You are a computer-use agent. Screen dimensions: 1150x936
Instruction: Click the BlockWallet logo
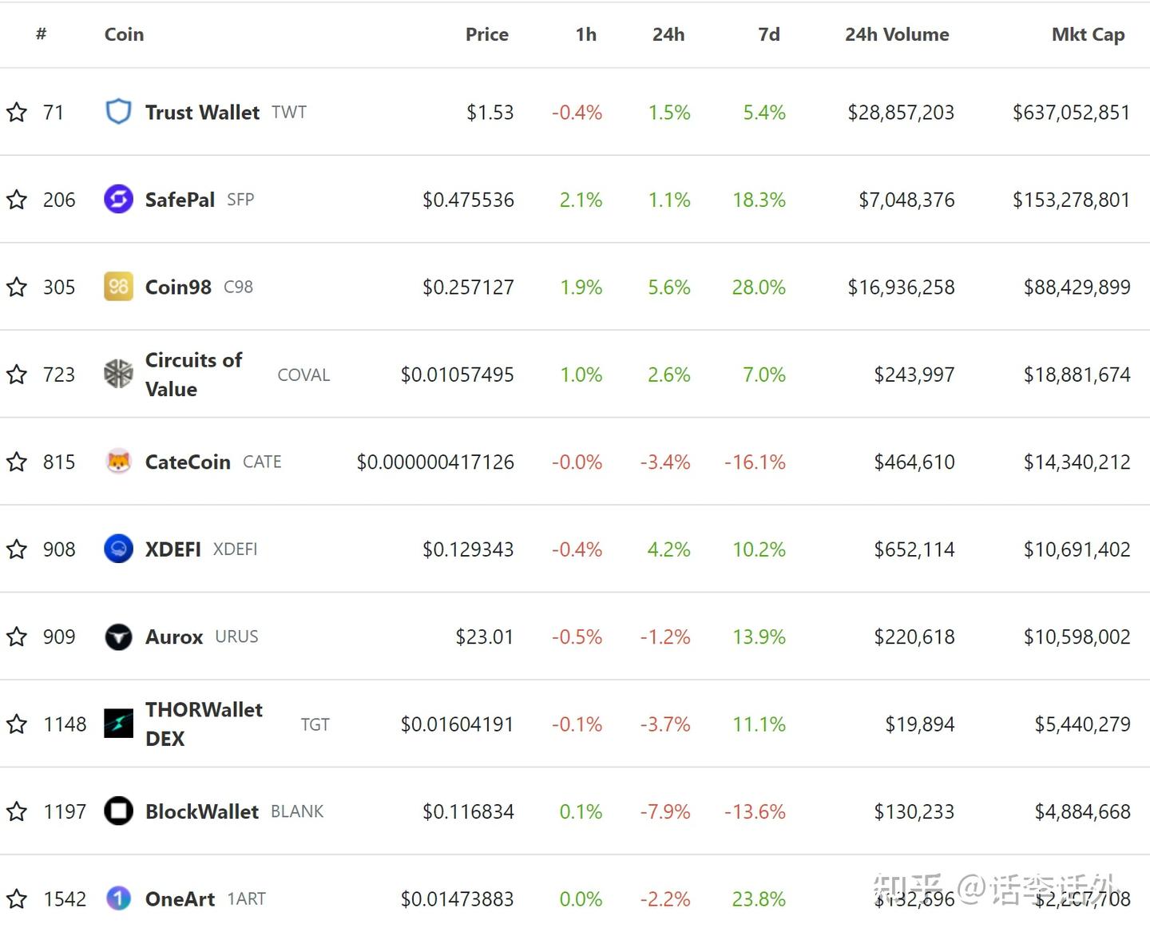click(x=117, y=811)
